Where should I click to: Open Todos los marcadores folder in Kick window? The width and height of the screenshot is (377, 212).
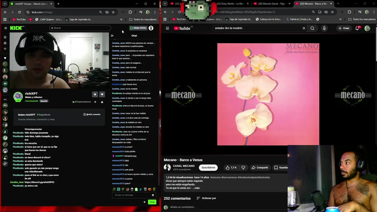tap(143, 19)
